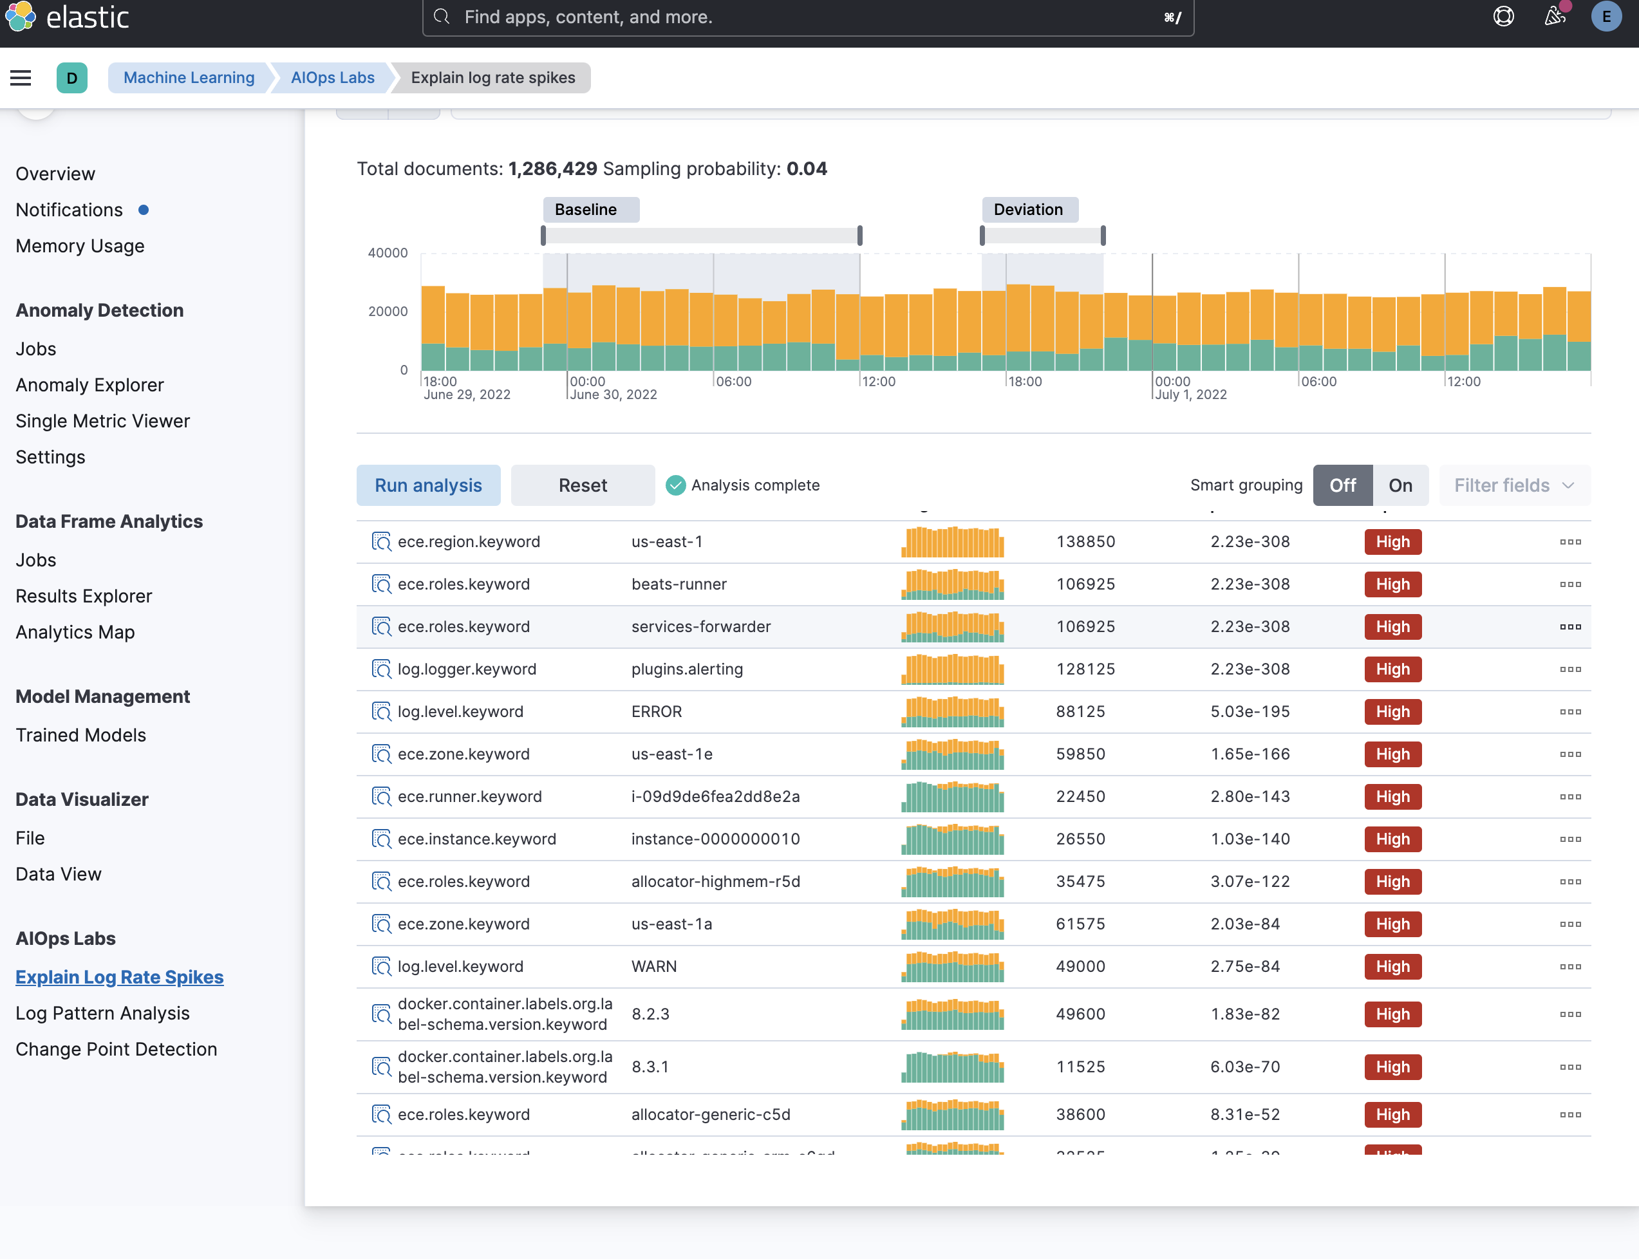
Task: Open Discover icon for us-east-1e row
Action: 382,754
